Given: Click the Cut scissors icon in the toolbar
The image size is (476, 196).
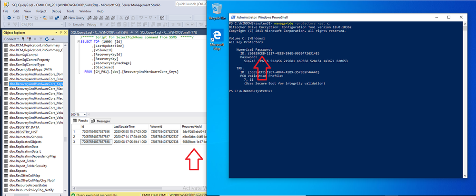Looking at the screenshot, I should click(x=121, y=18).
